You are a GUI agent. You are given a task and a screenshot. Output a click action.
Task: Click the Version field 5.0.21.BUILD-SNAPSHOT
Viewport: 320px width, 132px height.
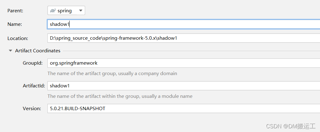click(184, 109)
